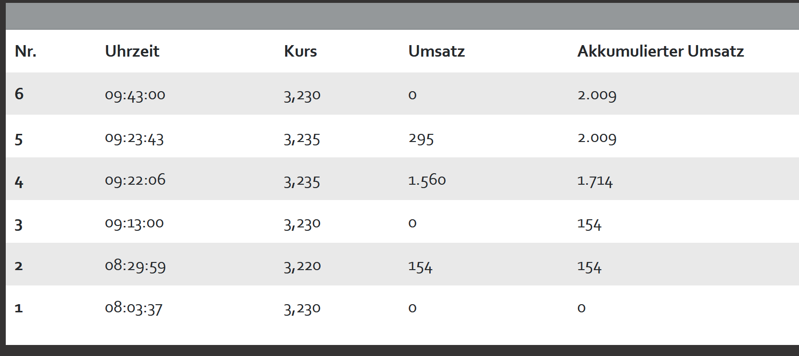Click row number 4 in Nr. column

19,182
